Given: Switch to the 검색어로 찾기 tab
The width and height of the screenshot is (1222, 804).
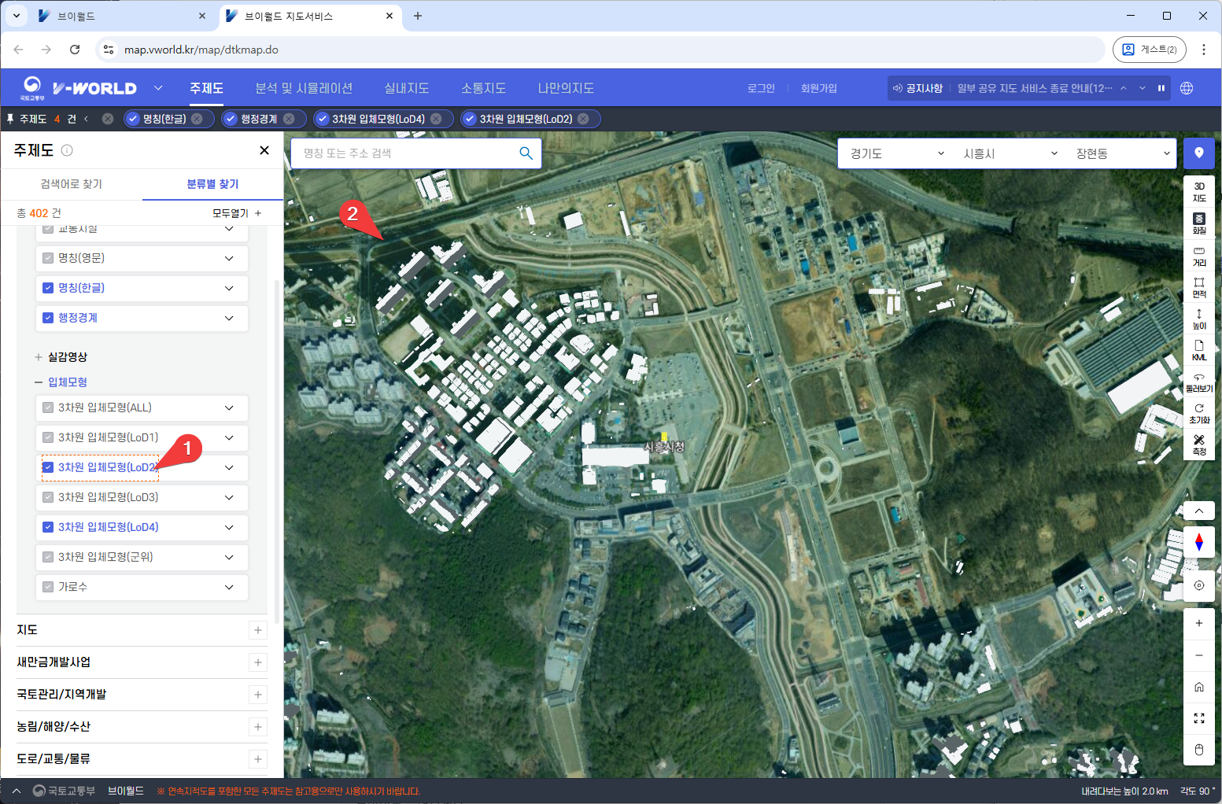Looking at the screenshot, I should 72,184.
